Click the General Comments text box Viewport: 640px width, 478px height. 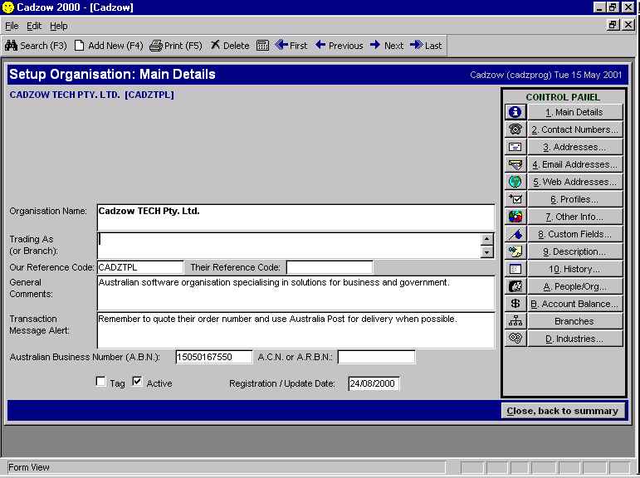tap(296, 293)
